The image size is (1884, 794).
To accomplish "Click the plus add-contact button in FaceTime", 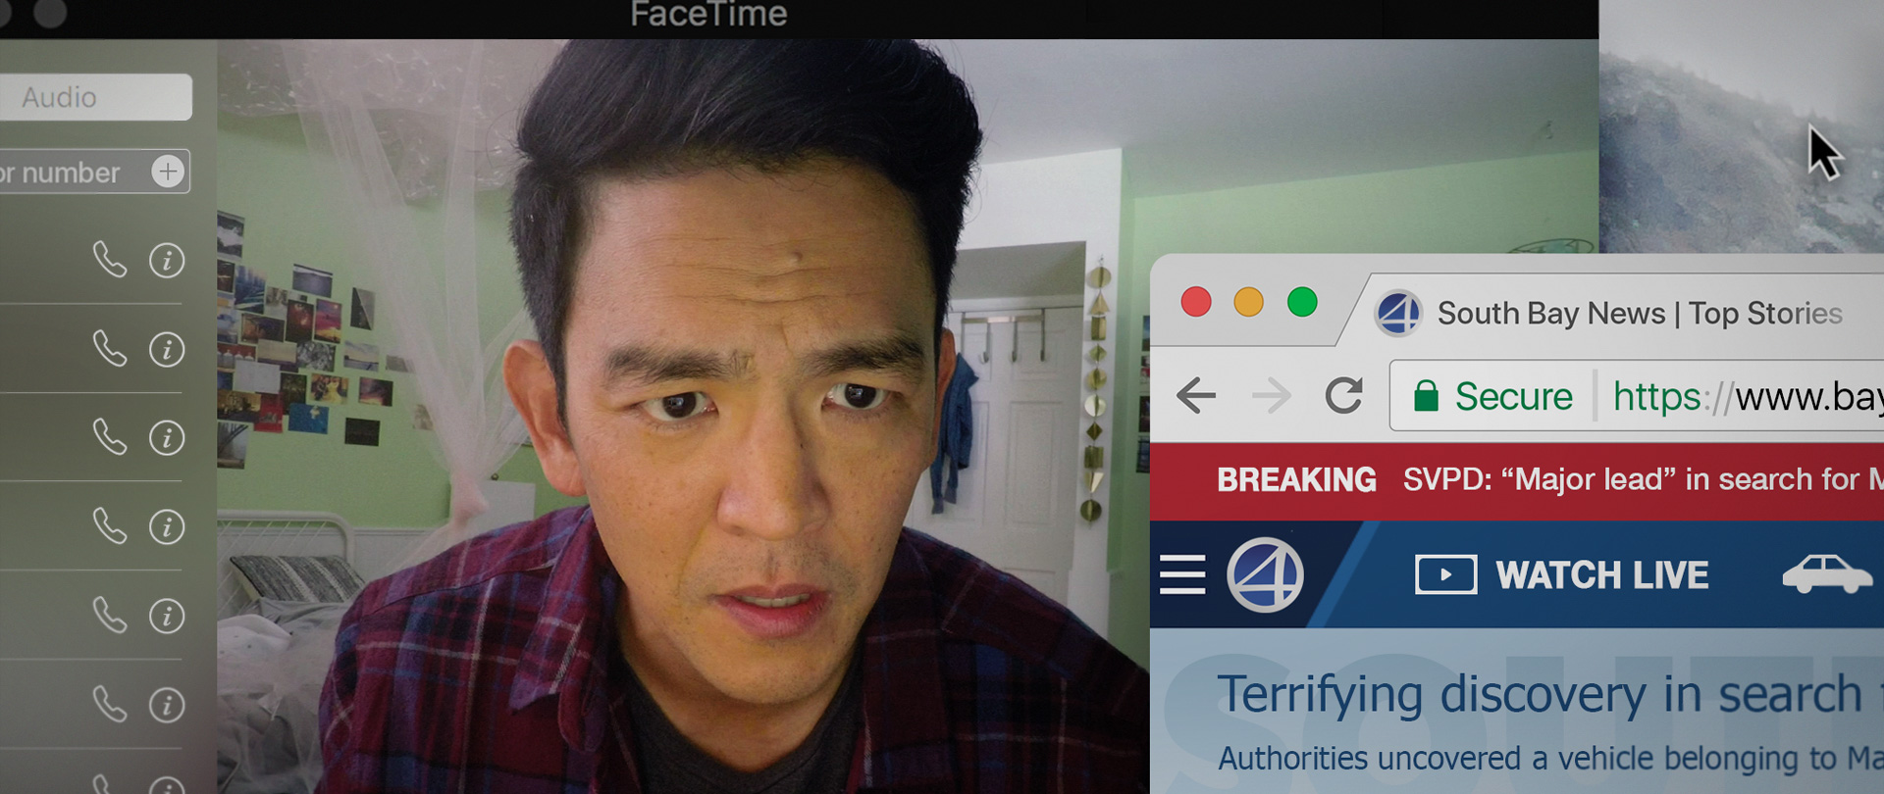I will (x=169, y=172).
